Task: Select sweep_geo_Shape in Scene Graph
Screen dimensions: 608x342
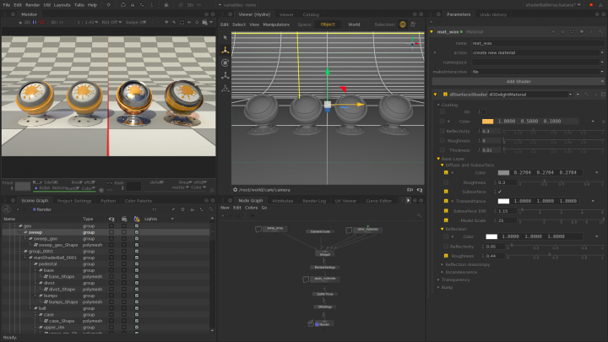Action: tap(60, 245)
